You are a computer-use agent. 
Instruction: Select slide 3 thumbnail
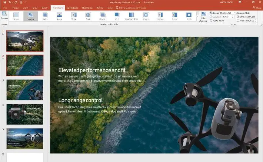(25, 90)
